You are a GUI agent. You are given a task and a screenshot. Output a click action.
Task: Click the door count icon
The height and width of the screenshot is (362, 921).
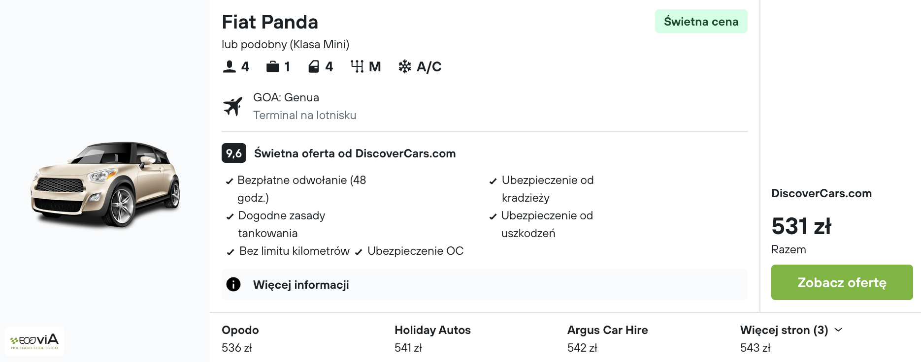[313, 66]
